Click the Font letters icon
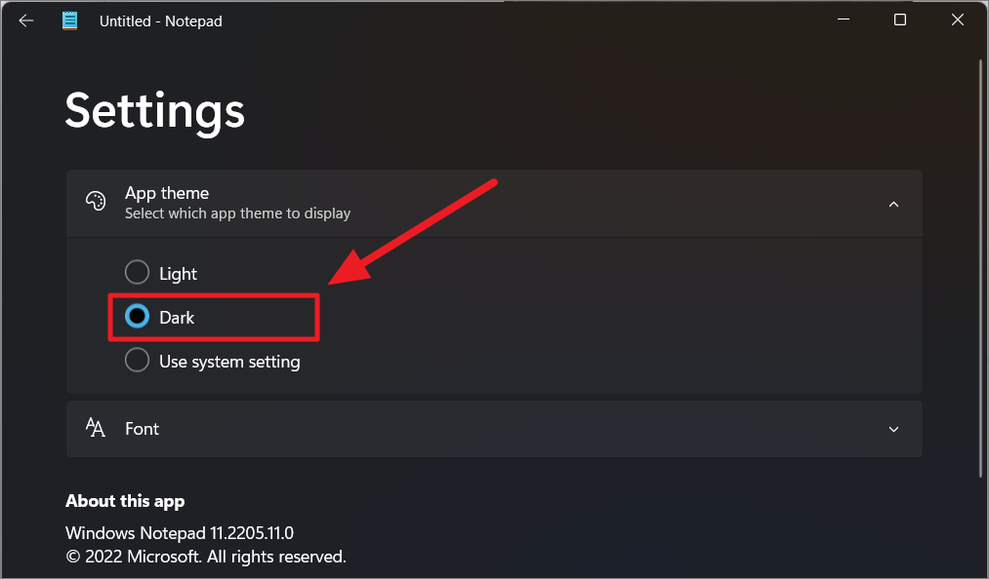This screenshot has height=579, width=989. [x=96, y=428]
